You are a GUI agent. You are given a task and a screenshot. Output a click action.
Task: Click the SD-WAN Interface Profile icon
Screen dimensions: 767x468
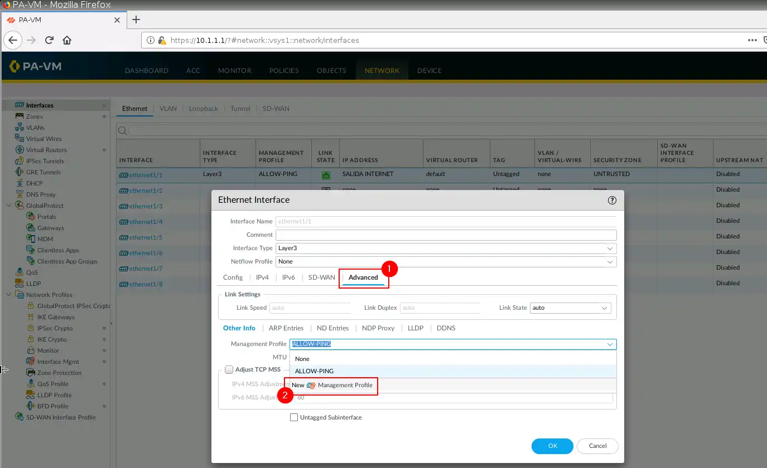pos(20,417)
